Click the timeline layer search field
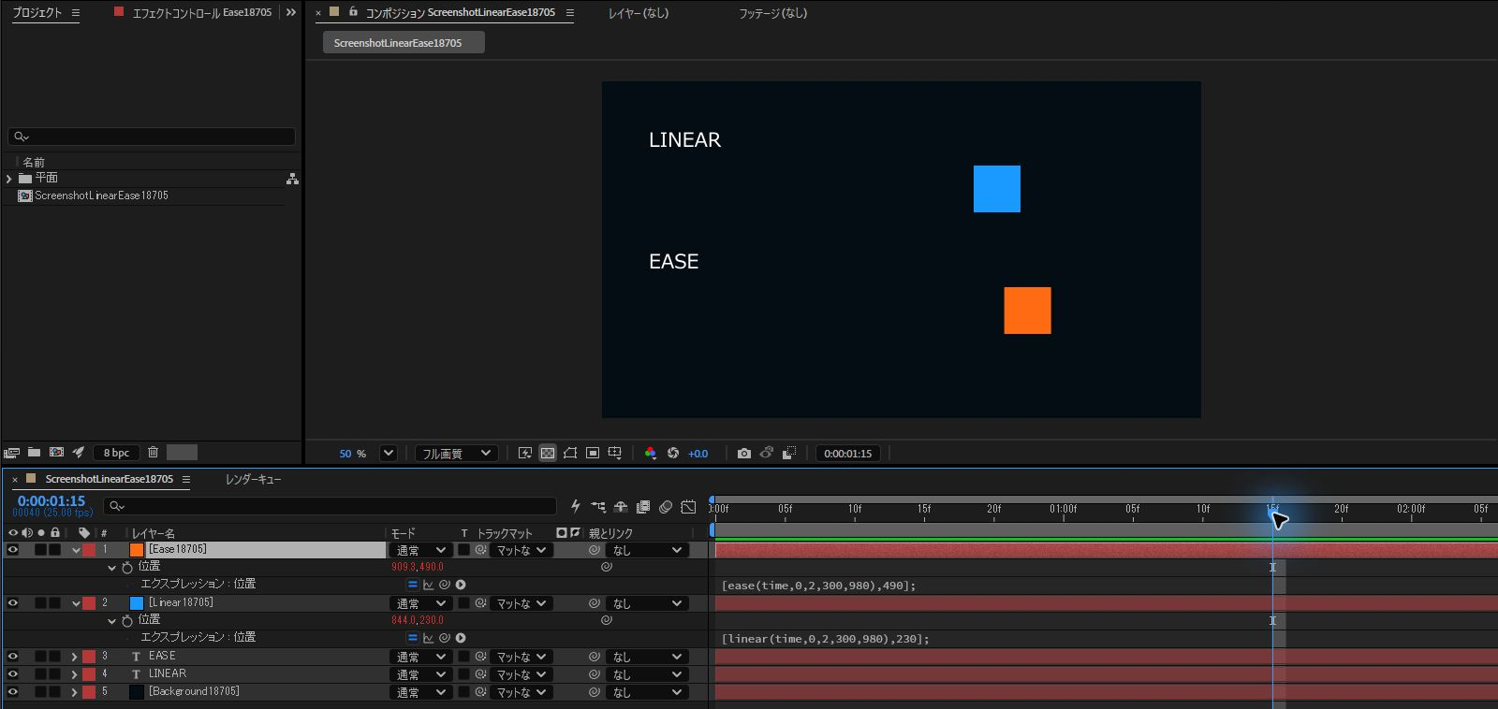Screen dimensions: 1498x709 330,506
